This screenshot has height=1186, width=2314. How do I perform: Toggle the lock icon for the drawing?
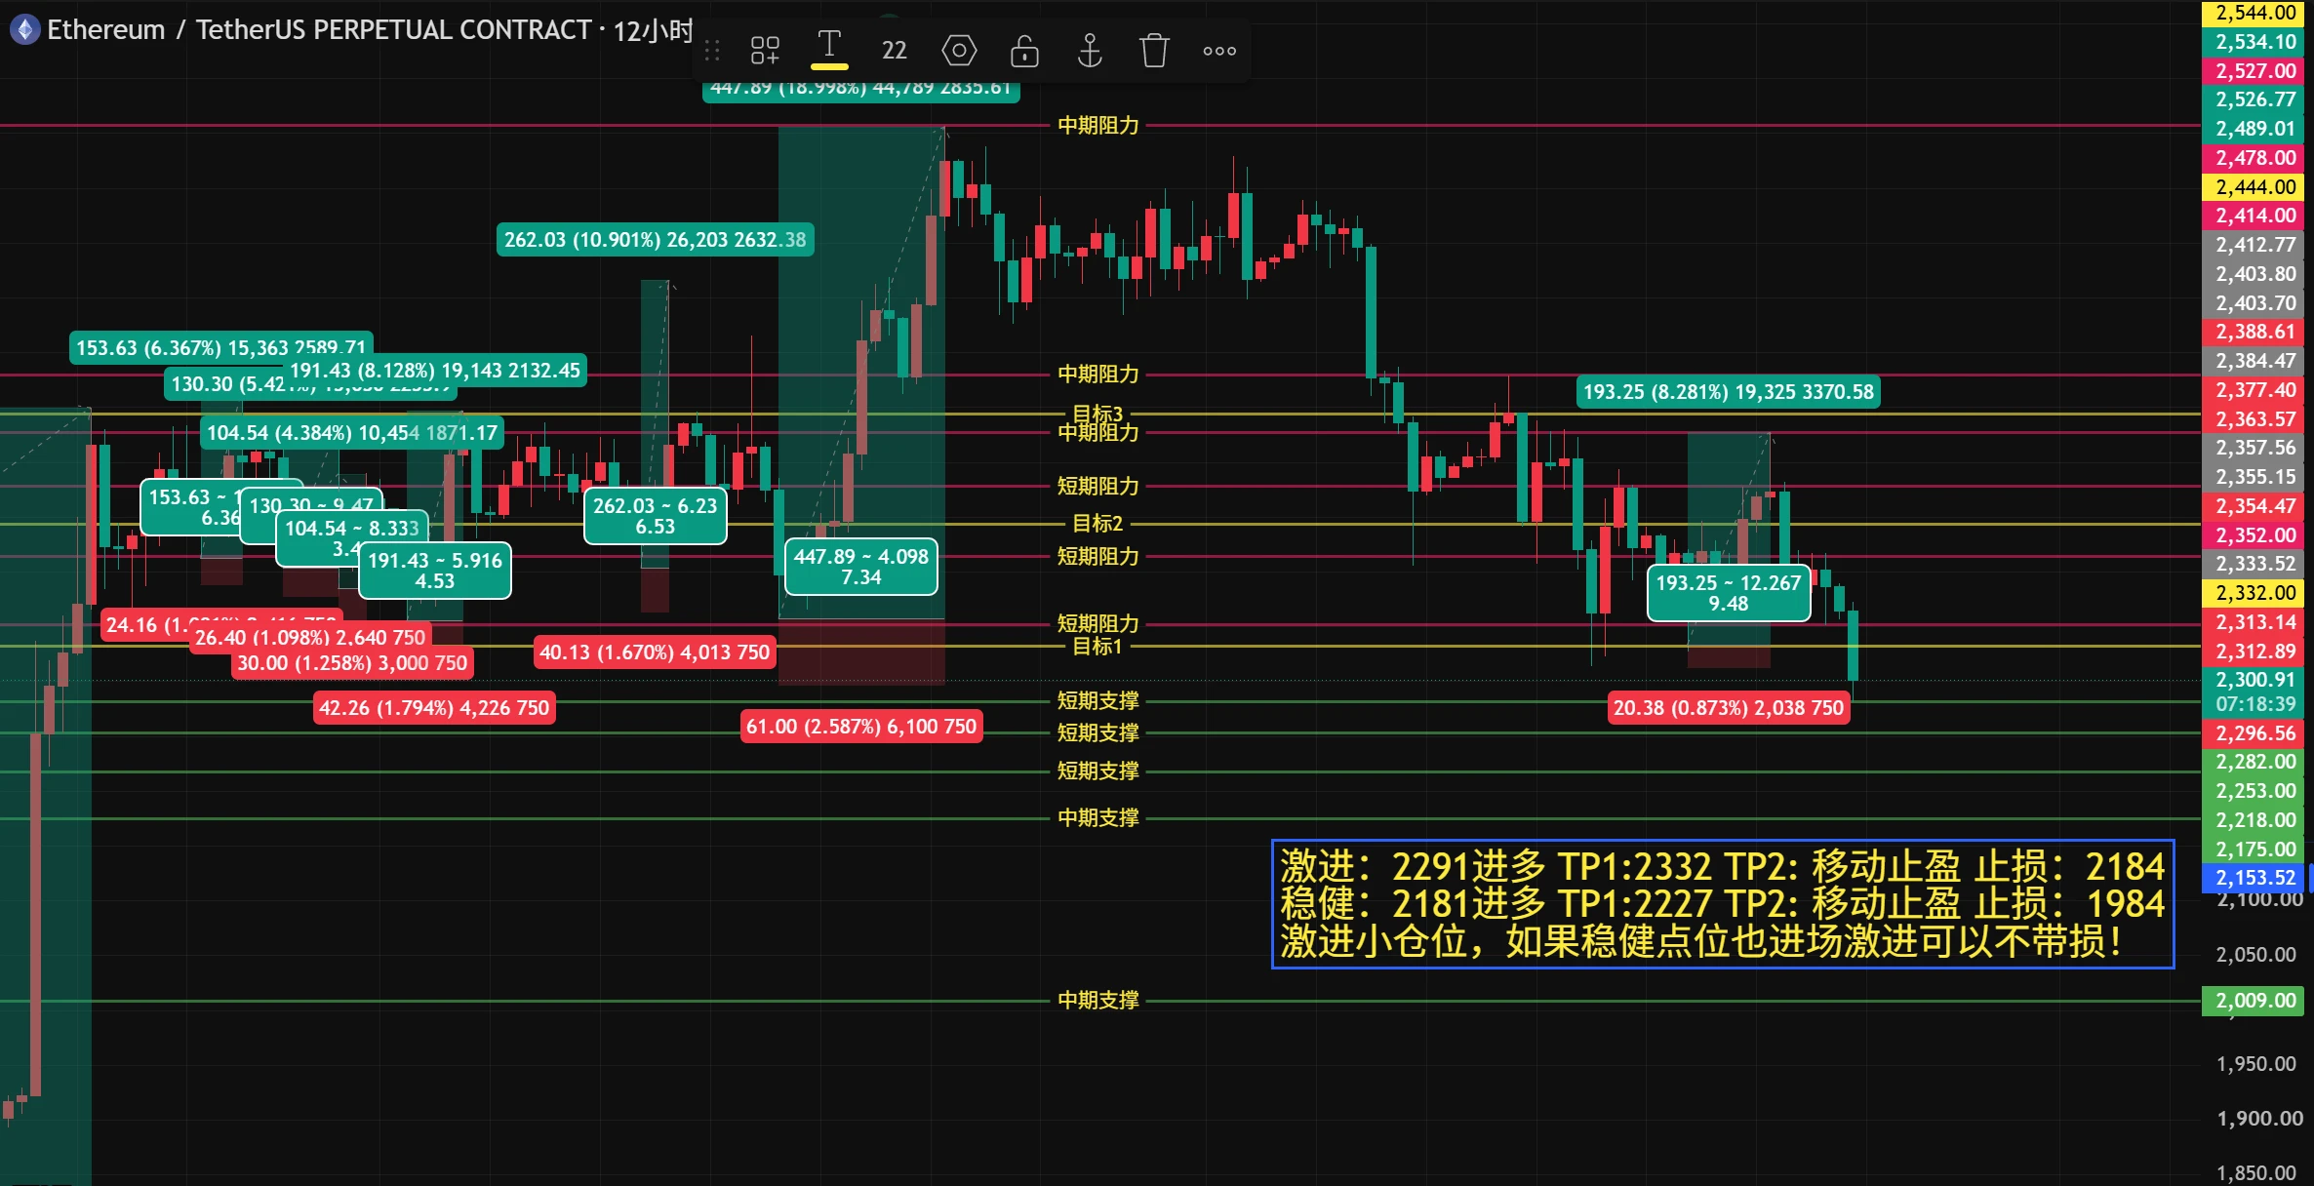(1024, 51)
